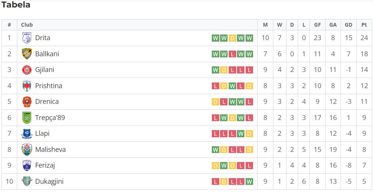Screen dimensions: 374x192
Task: Click the Prishtina club crest
Action: pyautogui.click(x=27, y=86)
